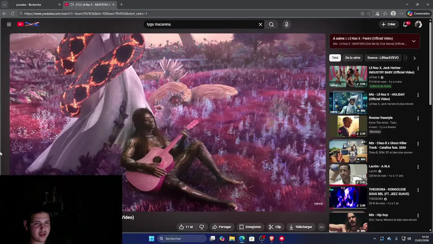Open Microsoft Store from the taskbar

(x=252, y=239)
